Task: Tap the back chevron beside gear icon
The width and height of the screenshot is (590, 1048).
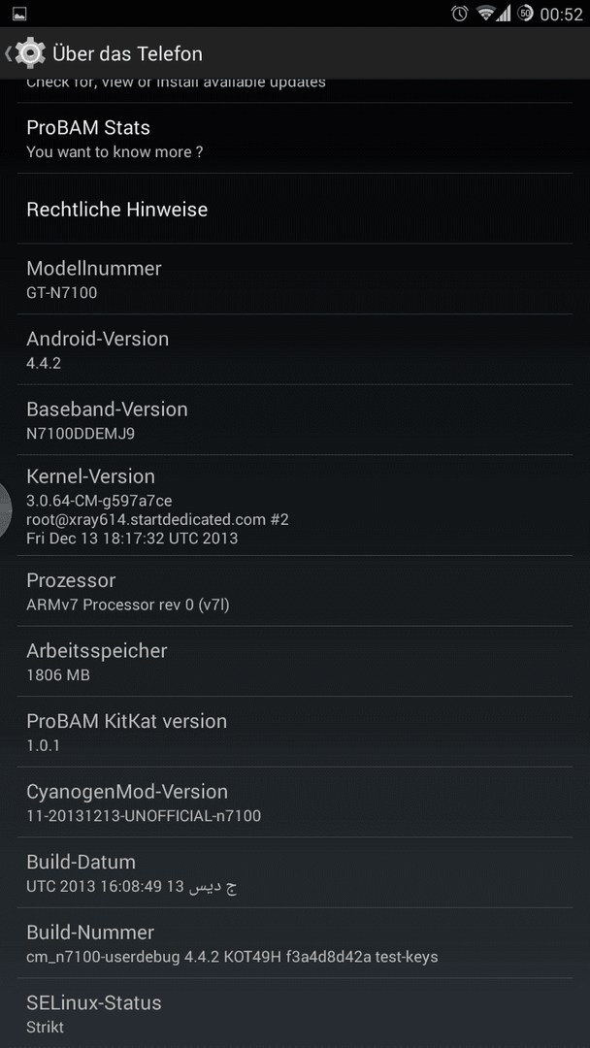Action: click(x=8, y=53)
